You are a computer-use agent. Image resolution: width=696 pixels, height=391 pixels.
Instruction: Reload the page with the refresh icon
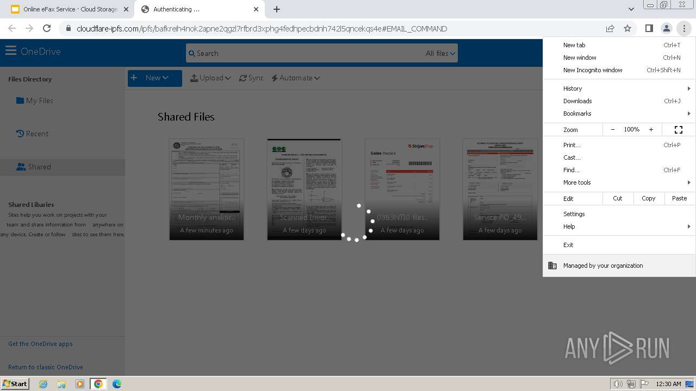click(x=47, y=28)
